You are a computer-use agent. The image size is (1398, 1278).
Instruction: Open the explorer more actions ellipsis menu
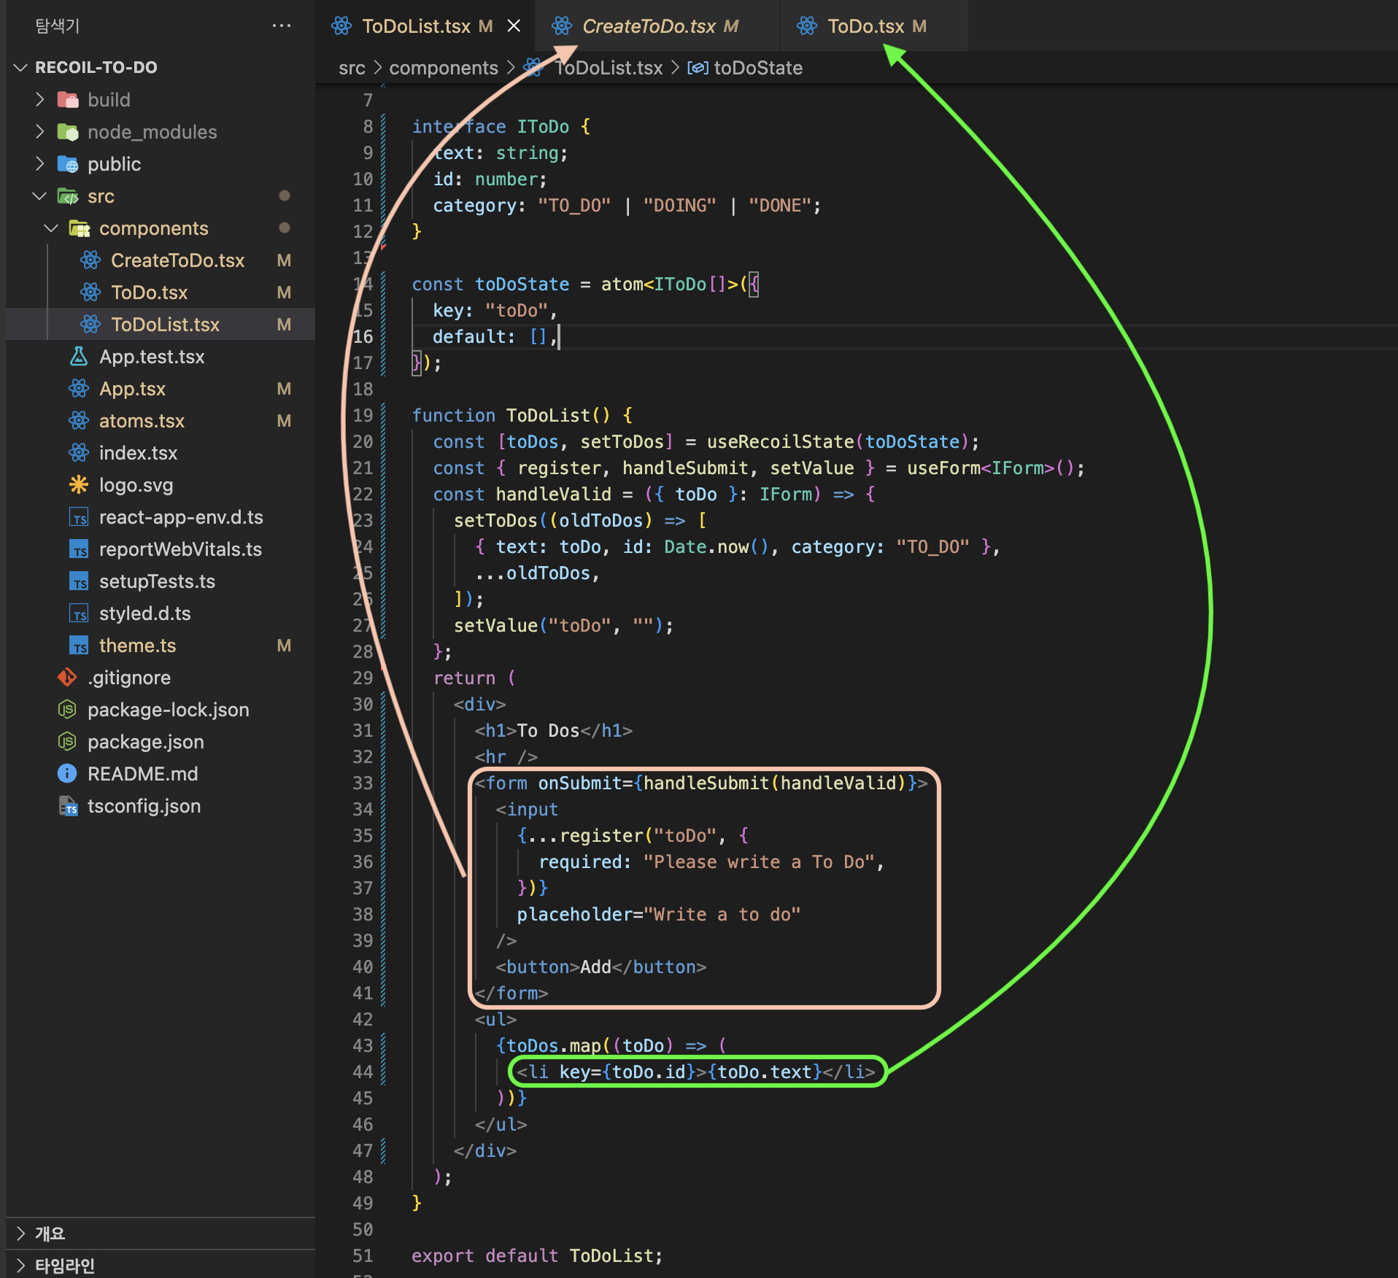tap(282, 26)
